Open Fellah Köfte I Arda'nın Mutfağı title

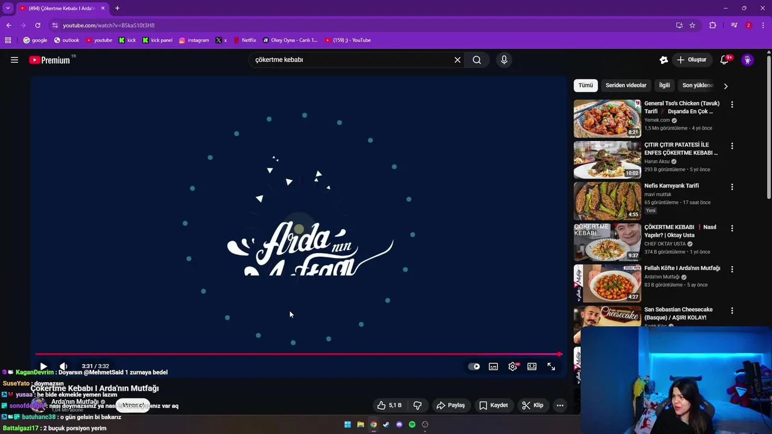682,268
